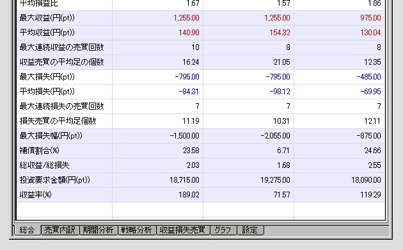Click the 23.58 compensation ratio value
The image size is (403, 250).
click(191, 151)
